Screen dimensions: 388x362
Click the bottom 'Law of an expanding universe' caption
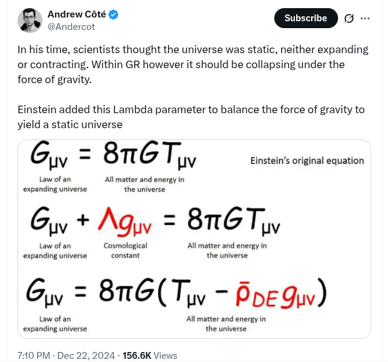pos(55,324)
